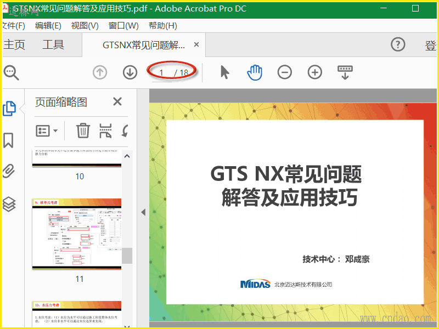
Task: Zoom out with the minus button
Action: [x=284, y=72]
